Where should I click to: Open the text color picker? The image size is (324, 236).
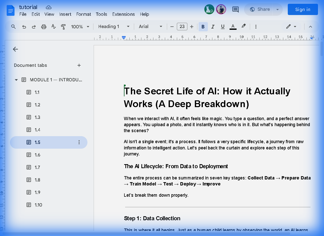pyautogui.click(x=233, y=27)
